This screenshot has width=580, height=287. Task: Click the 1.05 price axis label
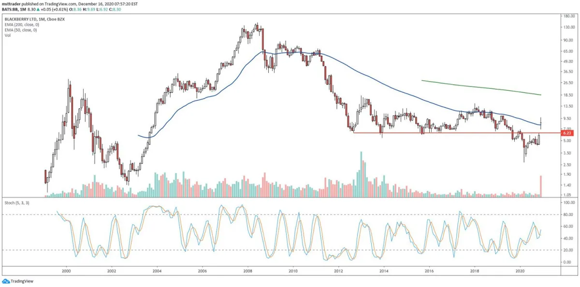pyautogui.click(x=566, y=195)
